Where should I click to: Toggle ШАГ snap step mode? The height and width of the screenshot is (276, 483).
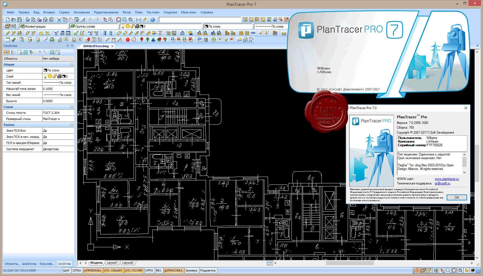[66, 270]
